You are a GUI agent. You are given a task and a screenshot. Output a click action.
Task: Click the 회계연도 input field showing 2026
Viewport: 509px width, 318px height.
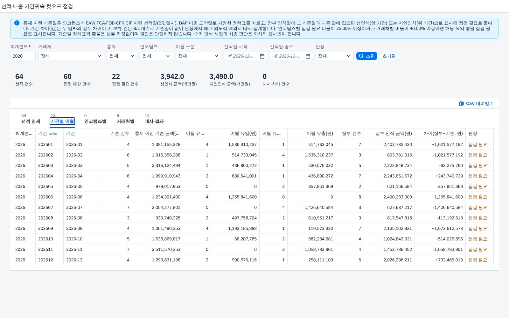click(23, 56)
